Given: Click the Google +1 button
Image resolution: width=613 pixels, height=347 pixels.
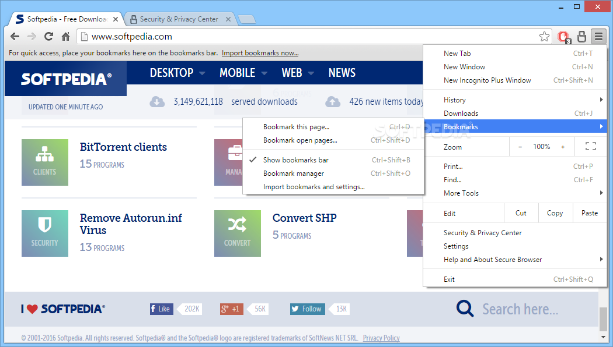Looking at the screenshot, I should [231, 309].
